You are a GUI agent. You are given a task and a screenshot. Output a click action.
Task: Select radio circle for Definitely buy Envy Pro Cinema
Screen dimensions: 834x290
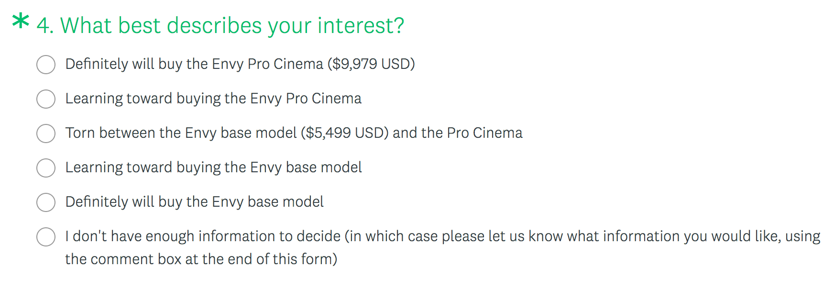point(46,65)
